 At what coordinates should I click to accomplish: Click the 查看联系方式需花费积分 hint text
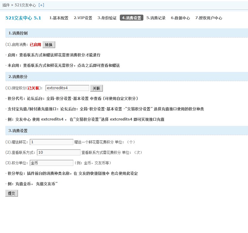coord(112,152)
